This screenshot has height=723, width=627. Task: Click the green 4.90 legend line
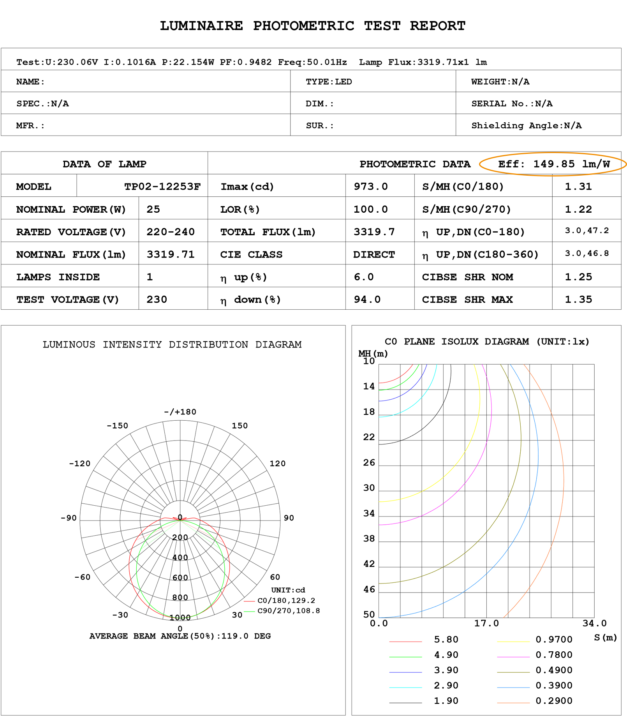click(406, 657)
